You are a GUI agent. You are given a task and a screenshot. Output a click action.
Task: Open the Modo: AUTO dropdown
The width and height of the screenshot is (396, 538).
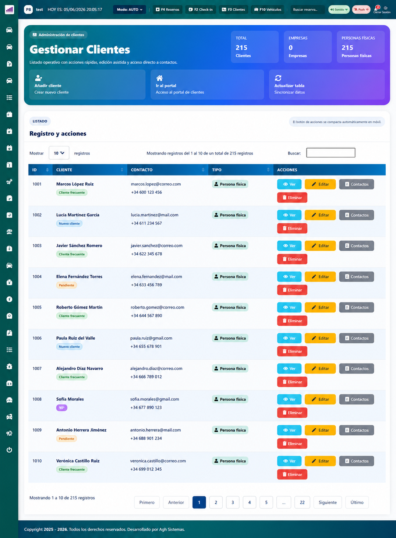[130, 10]
